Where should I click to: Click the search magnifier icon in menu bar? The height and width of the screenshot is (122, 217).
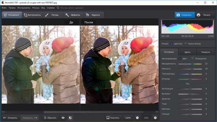coord(58,8)
